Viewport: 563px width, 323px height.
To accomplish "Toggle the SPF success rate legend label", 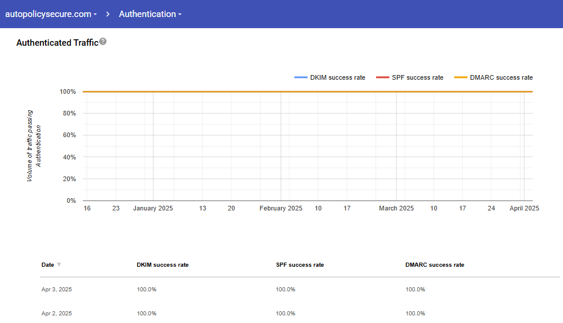I will tap(417, 77).
